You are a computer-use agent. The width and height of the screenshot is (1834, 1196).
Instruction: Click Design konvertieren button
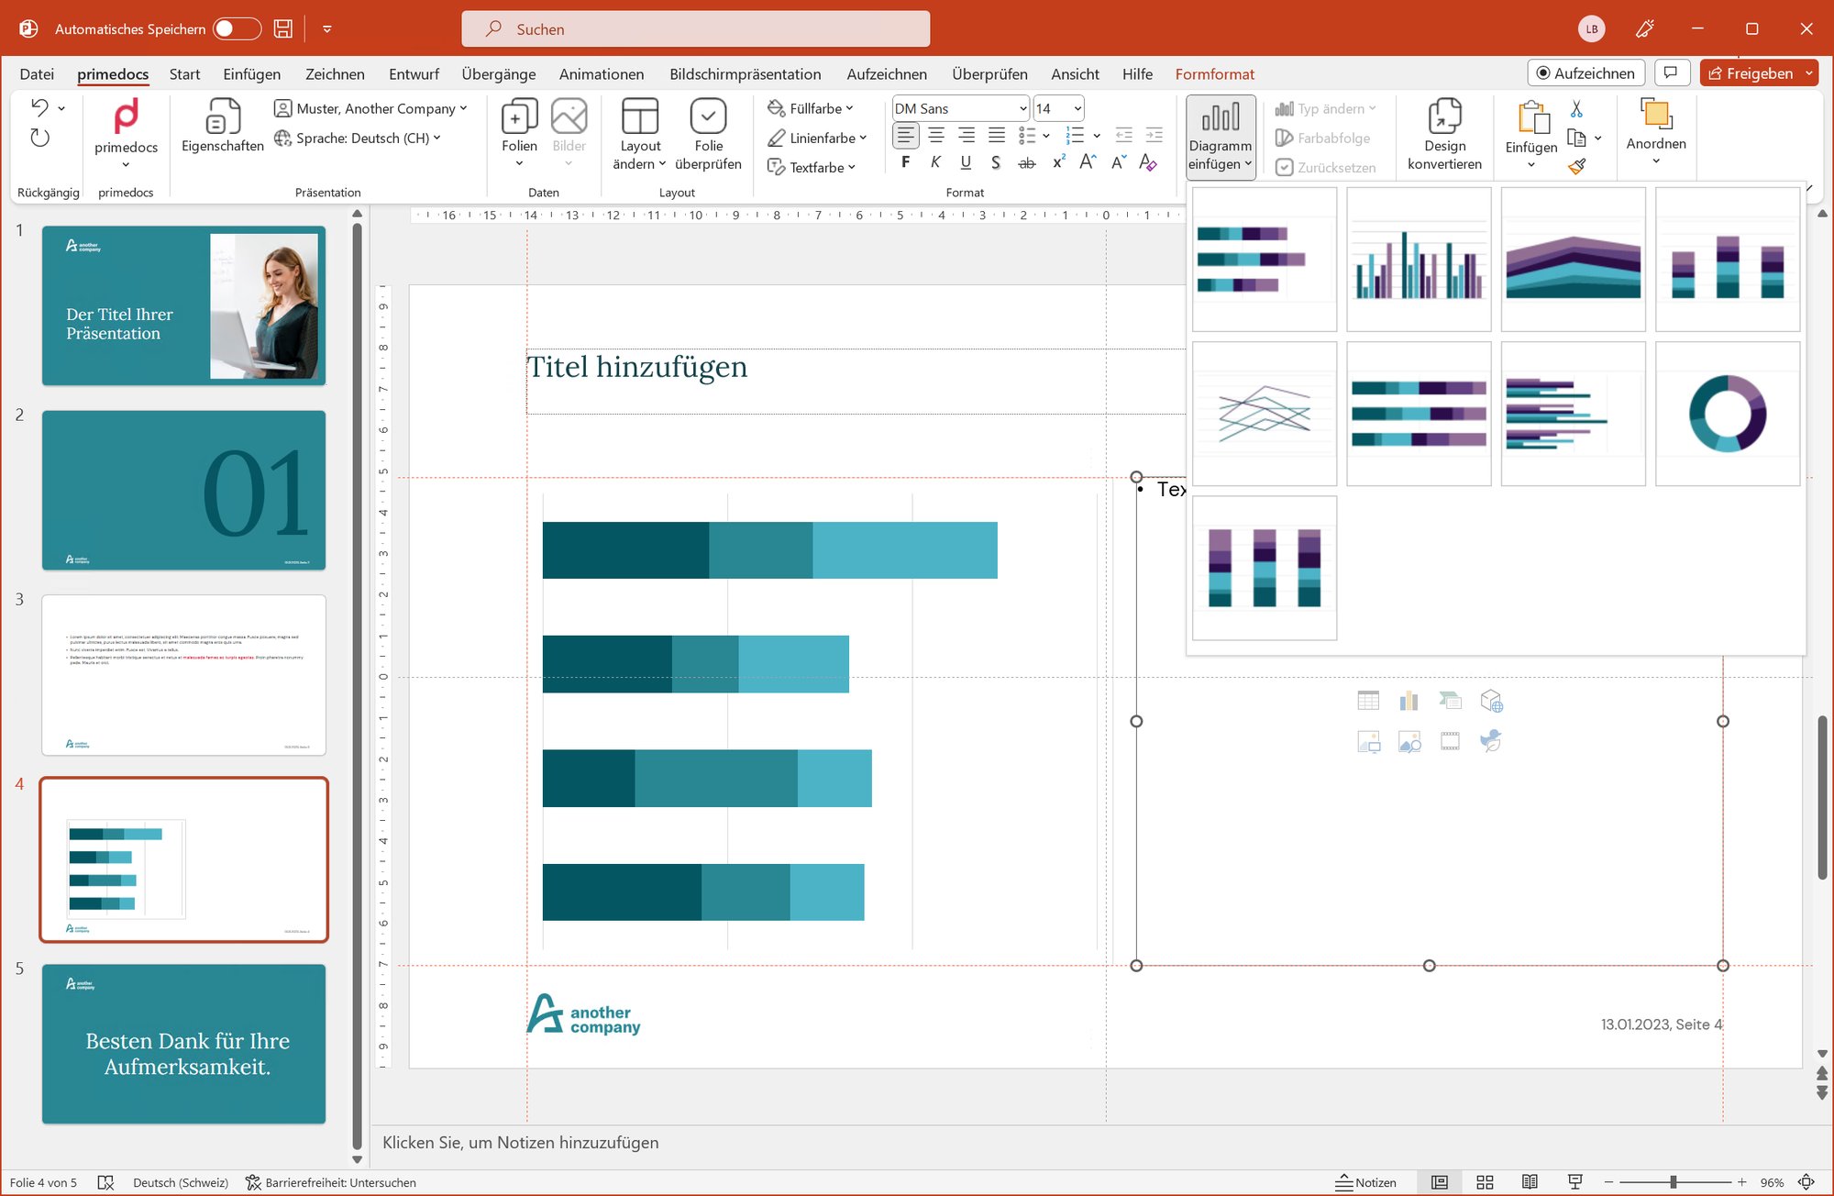(x=1445, y=137)
